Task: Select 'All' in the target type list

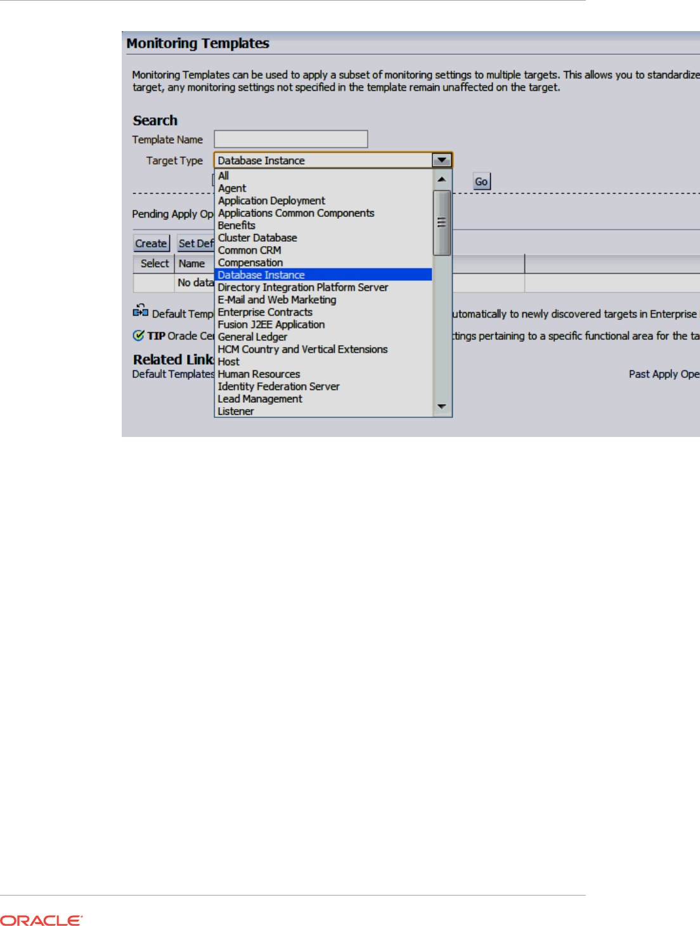Action: [x=324, y=176]
